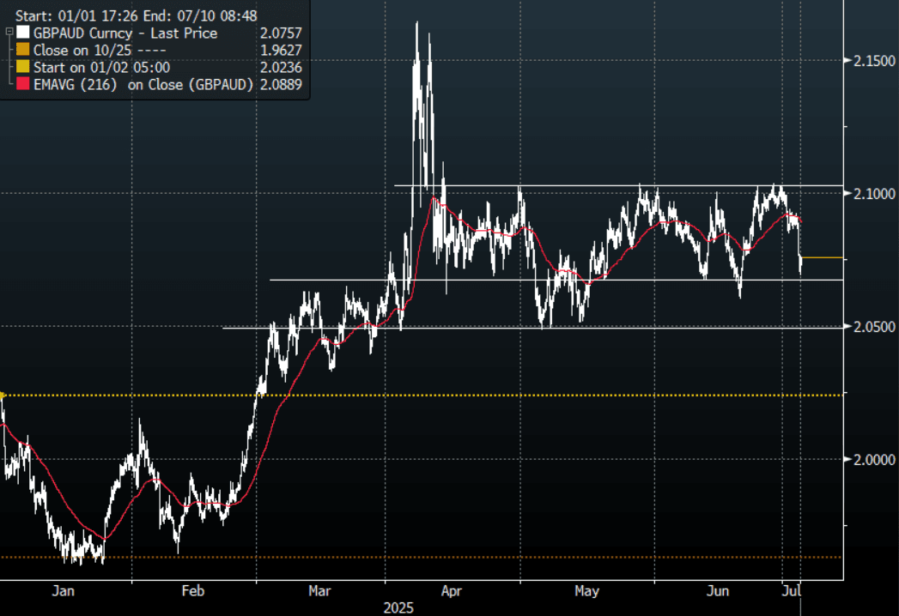The width and height of the screenshot is (899, 616).
Task: Click the 2025 year label below the chart
Action: (x=398, y=607)
